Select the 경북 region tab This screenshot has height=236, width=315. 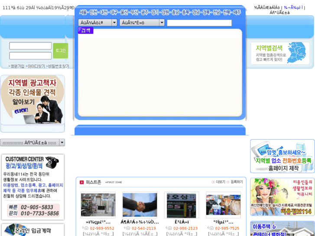click(206, 13)
